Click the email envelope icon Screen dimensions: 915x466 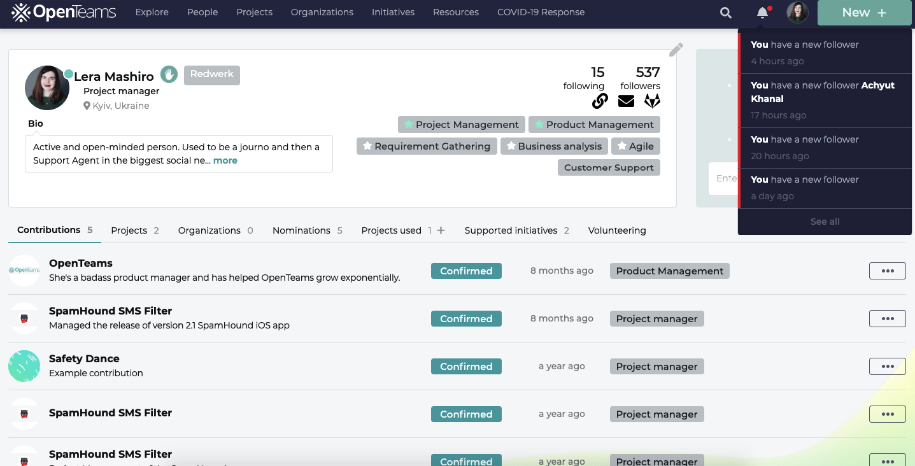(x=627, y=101)
